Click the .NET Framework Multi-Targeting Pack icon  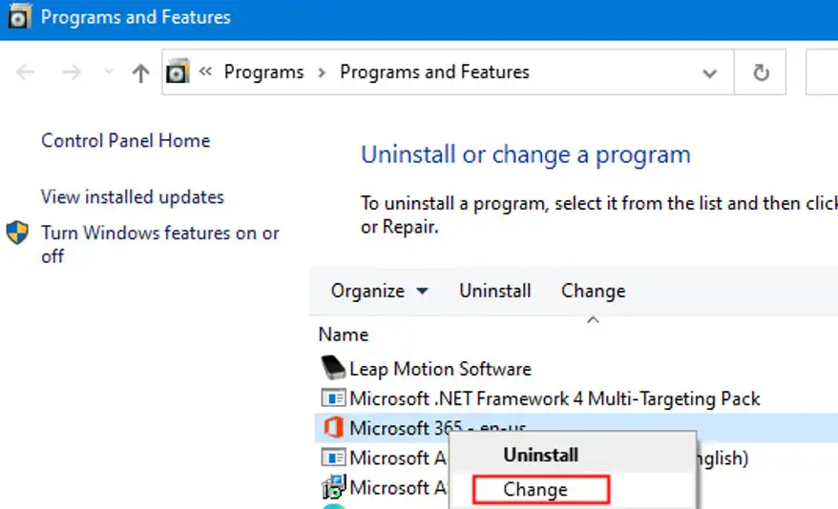click(x=332, y=397)
